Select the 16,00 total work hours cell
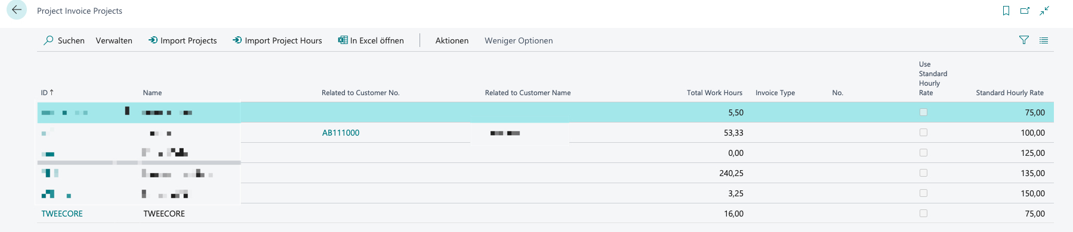The height and width of the screenshot is (232, 1073). [x=733, y=214]
